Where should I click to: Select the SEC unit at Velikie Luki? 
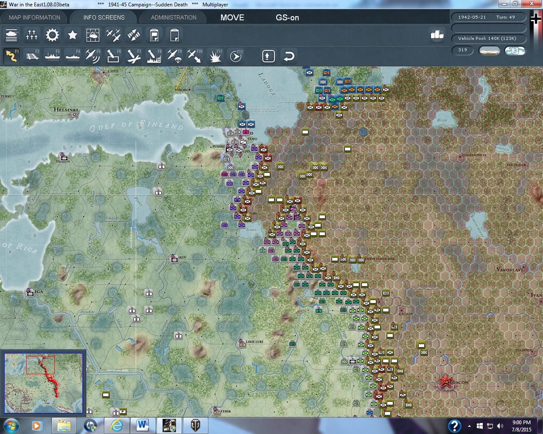pos(242,344)
